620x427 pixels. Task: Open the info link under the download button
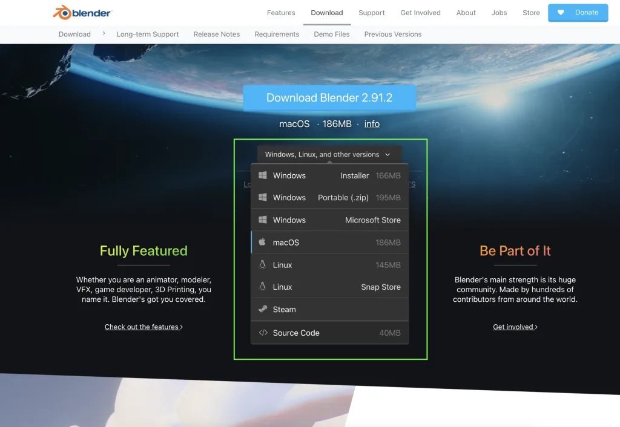click(x=372, y=124)
